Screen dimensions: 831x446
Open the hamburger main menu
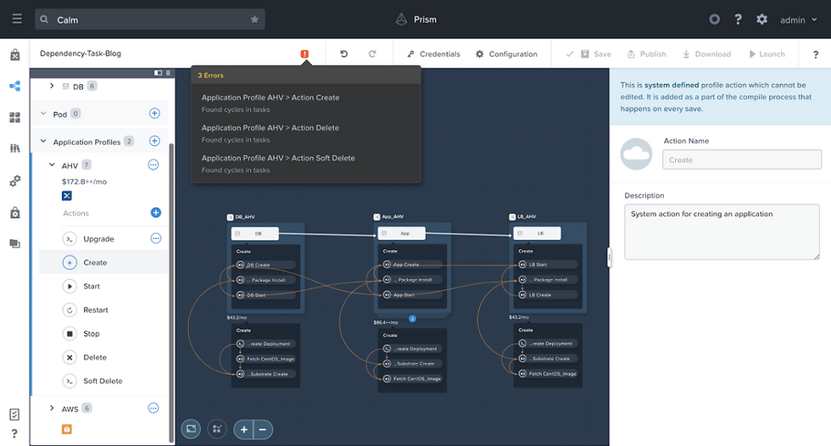17,19
